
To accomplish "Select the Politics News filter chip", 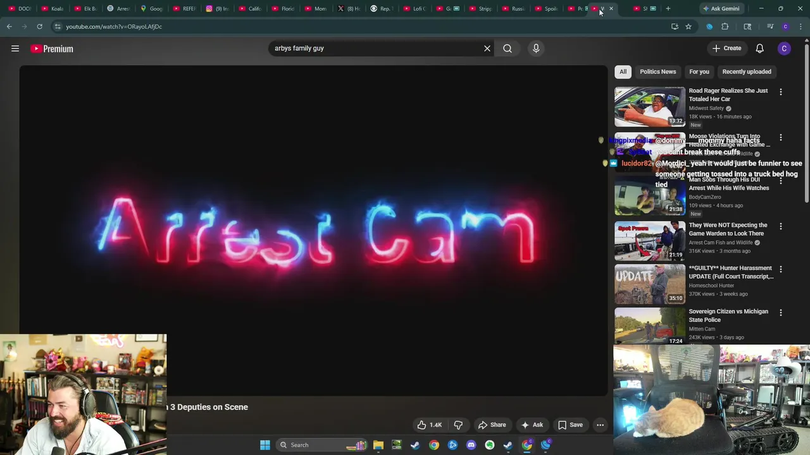I will [x=657, y=71].
